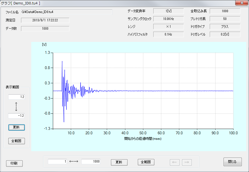Click 全範囲 beside the arrow scroll buttons

pos(146,162)
